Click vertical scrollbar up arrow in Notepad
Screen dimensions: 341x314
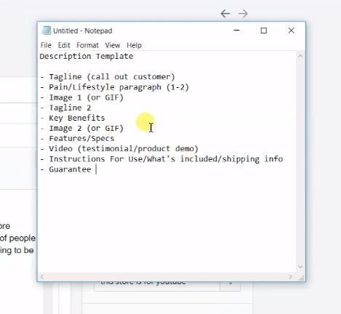coord(300,56)
